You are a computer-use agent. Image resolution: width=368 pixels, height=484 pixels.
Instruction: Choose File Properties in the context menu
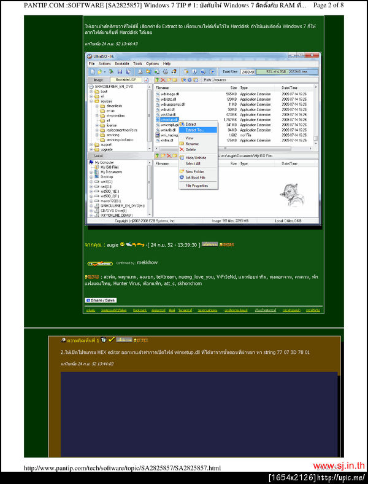[198, 186]
